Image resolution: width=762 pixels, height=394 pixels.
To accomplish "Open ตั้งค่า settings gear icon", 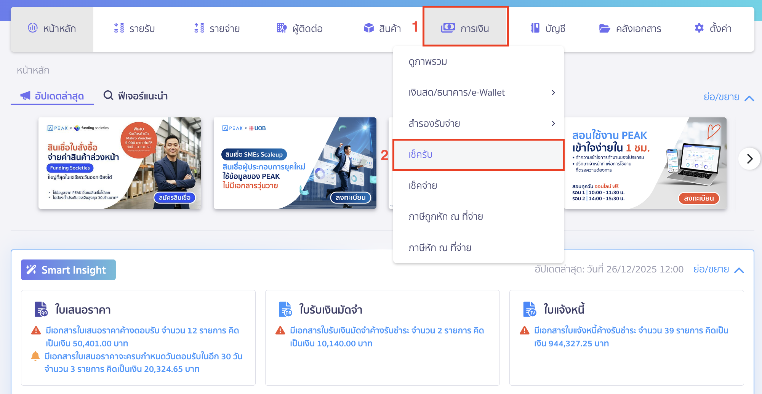I will (699, 28).
